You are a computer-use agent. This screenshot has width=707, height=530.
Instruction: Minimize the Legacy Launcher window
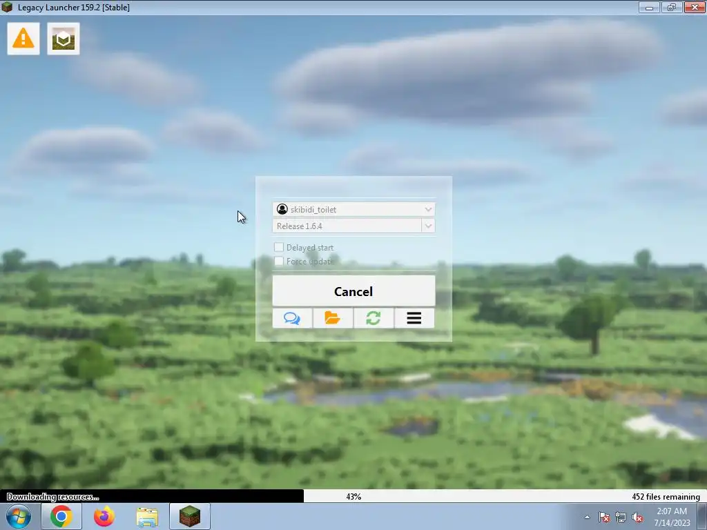point(649,7)
